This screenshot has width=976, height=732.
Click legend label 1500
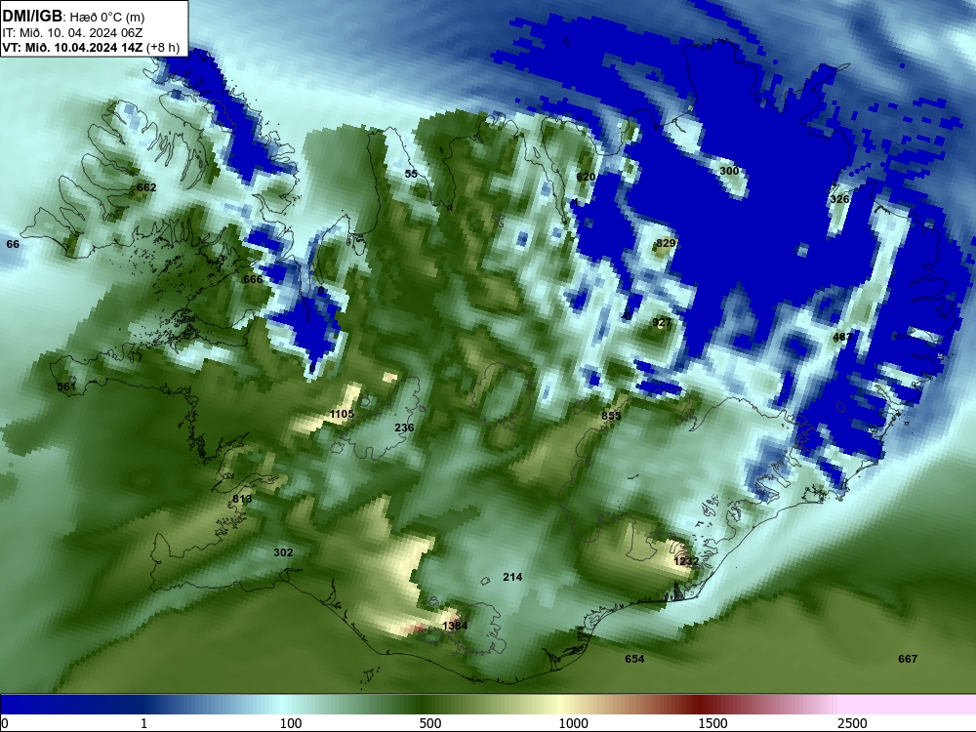pos(712,723)
